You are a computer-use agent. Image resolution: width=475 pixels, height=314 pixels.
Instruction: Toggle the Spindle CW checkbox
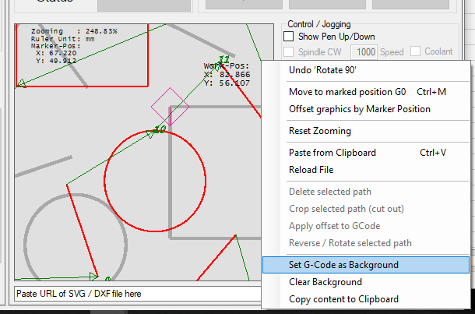coord(289,52)
